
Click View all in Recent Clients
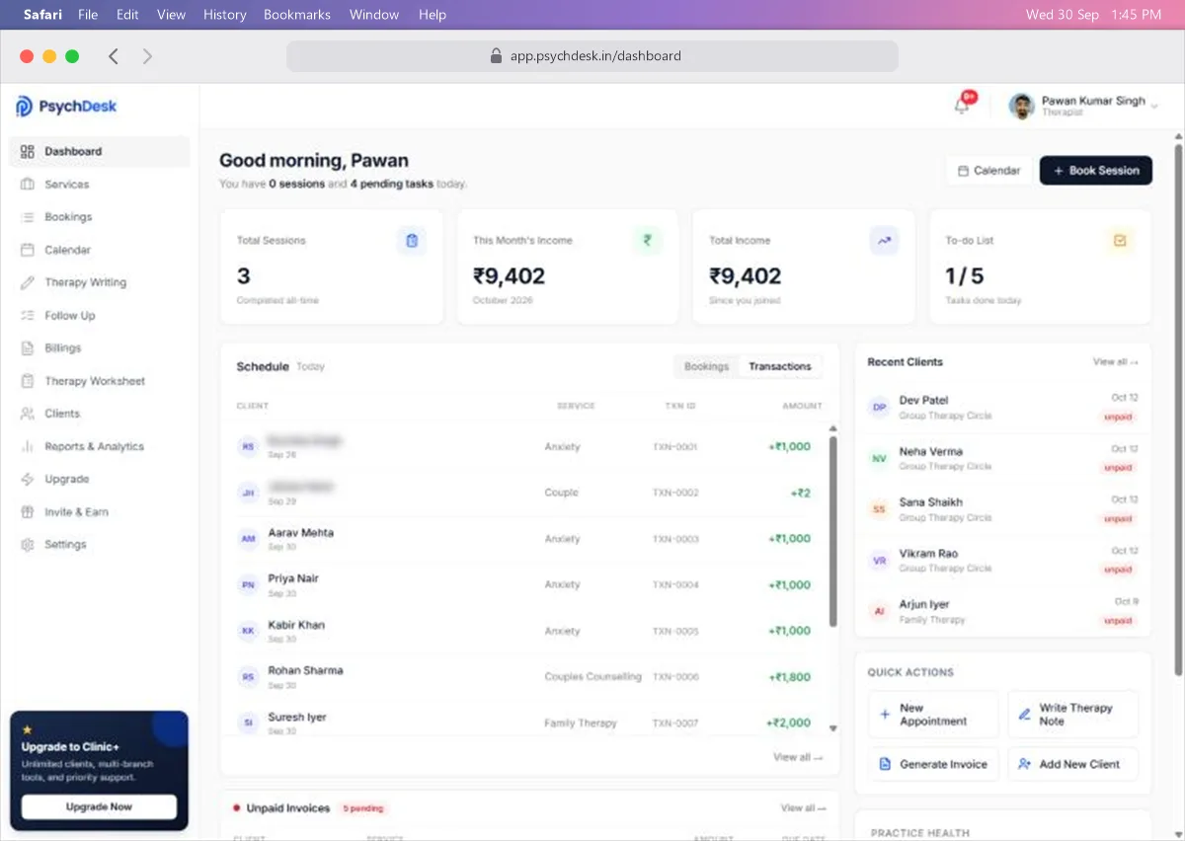pyautogui.click(x=1115, y=362)
